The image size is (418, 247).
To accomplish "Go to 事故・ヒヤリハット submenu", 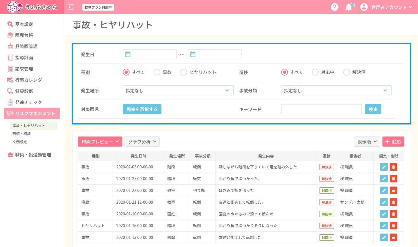I will [33, 126].
